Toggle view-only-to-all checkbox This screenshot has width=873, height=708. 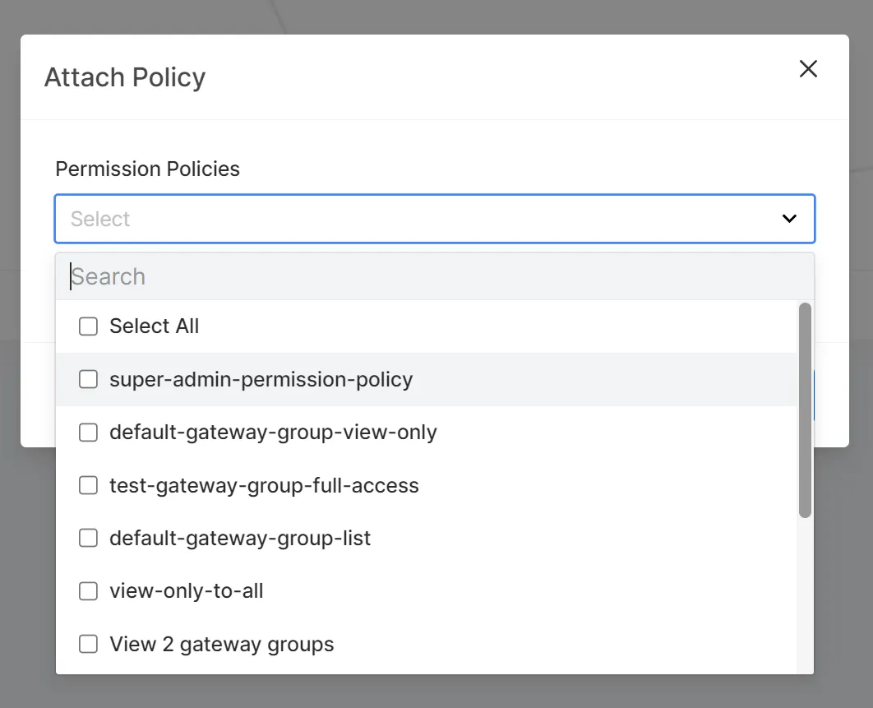point(88,591)
